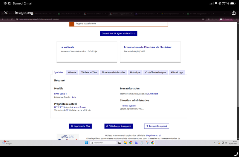Click the download icon in the browser toolbar
The height and width of the screenshot is (157, 239).
tap(216, 19)
